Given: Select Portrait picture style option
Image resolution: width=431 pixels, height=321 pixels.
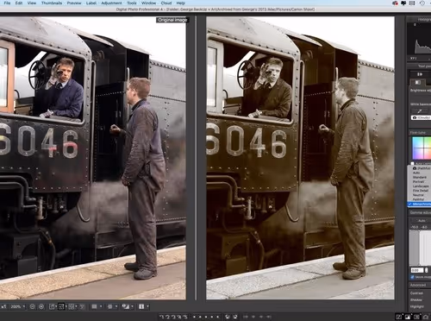Looking at the screenshot, I should pos(418,182).
